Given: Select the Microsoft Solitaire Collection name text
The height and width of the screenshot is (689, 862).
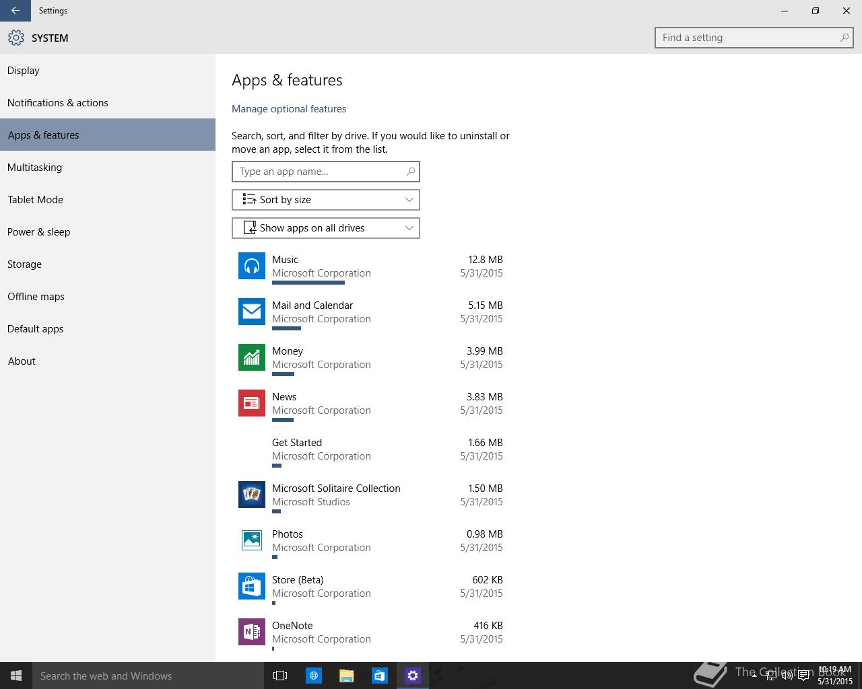Looking at the screenshot, I should (x=336, y=488).
